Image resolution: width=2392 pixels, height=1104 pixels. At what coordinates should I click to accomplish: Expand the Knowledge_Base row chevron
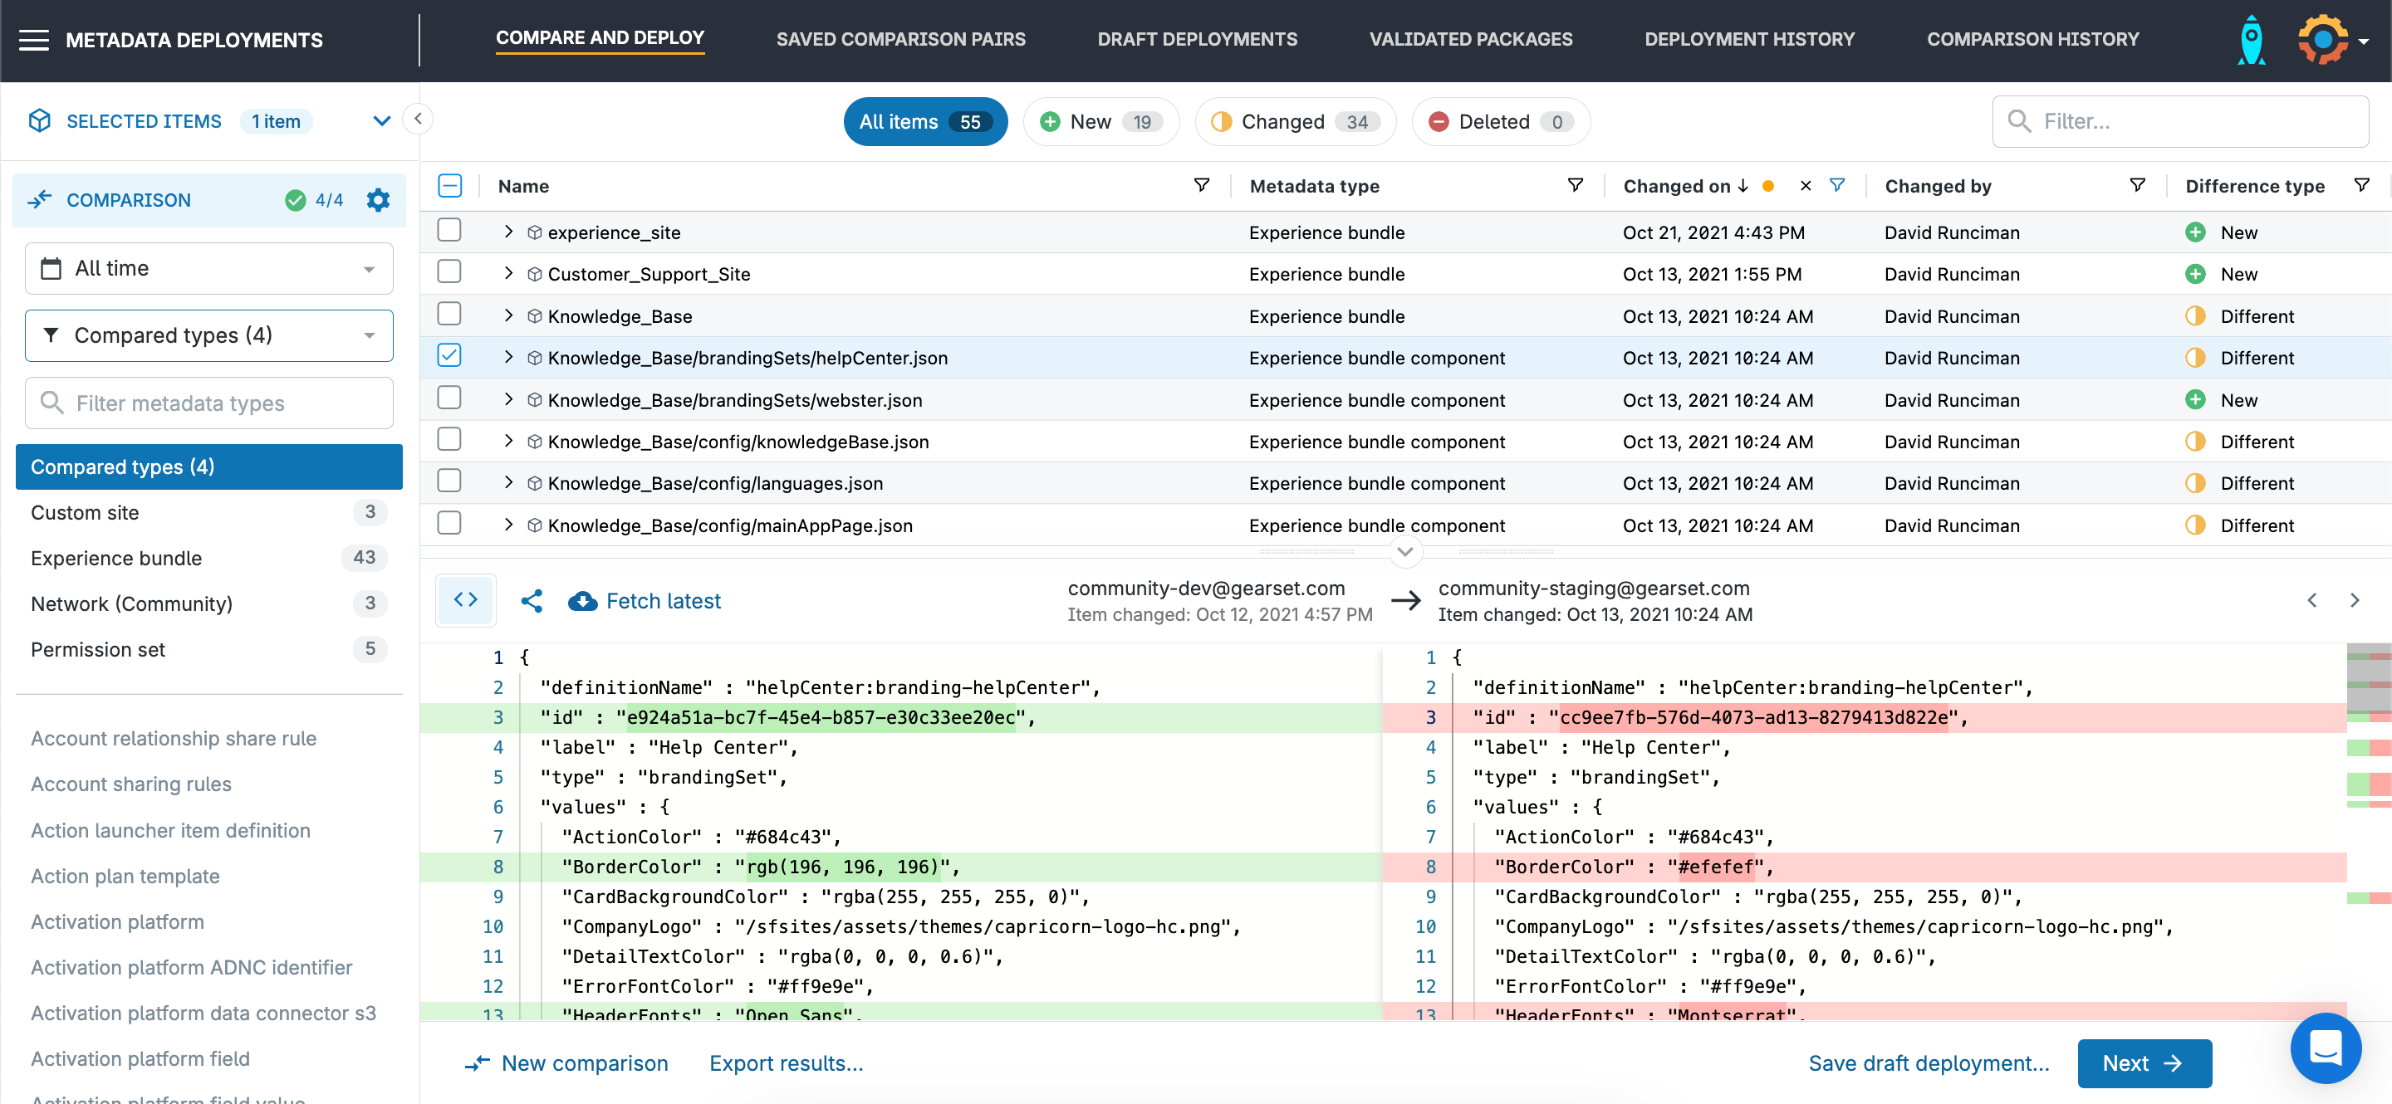508,315
